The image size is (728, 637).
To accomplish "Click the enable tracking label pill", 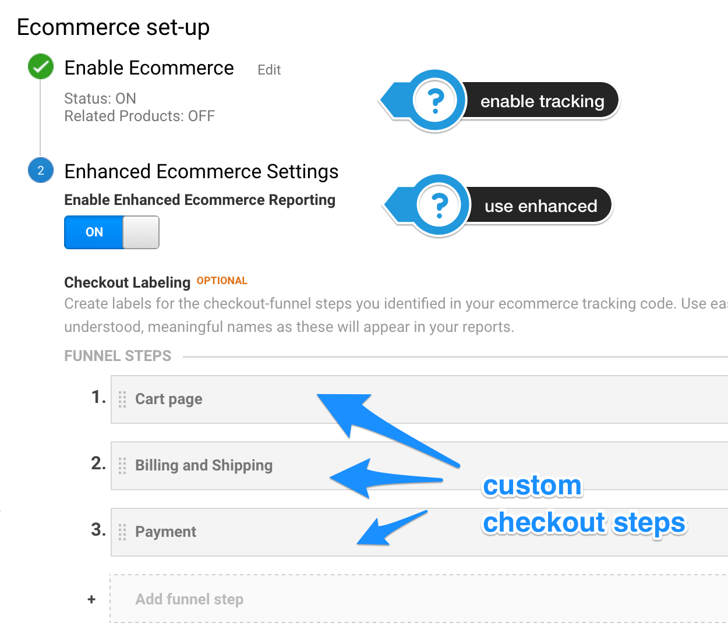I will tap(542, 100).
